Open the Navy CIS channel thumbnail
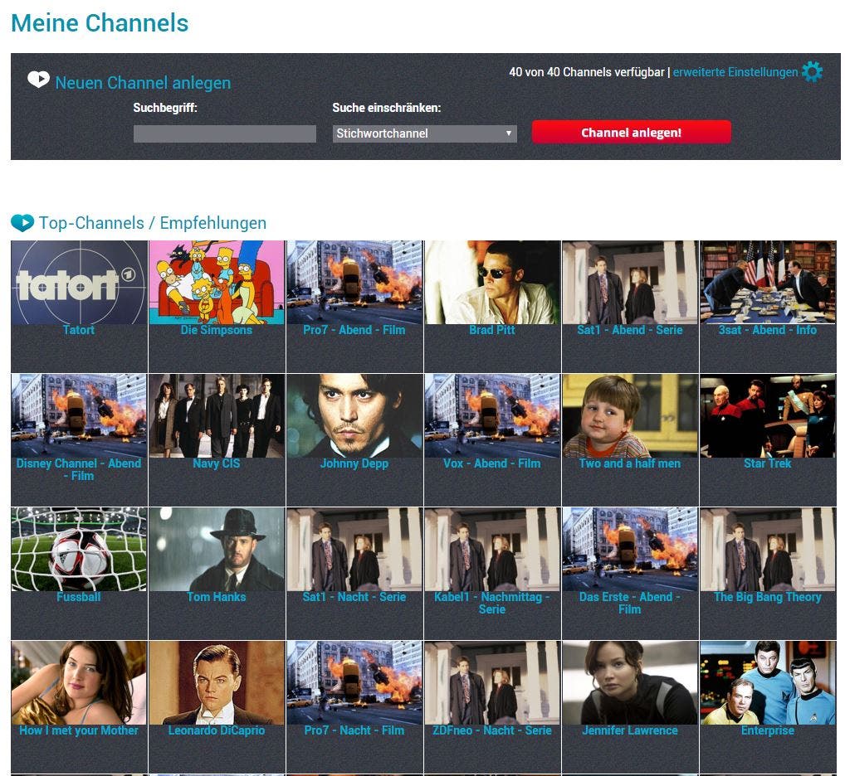 coord(217,416)
